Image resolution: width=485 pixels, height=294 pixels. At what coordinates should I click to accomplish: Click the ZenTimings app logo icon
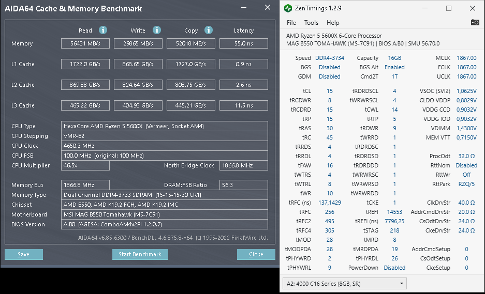click(x=288, y=8)
